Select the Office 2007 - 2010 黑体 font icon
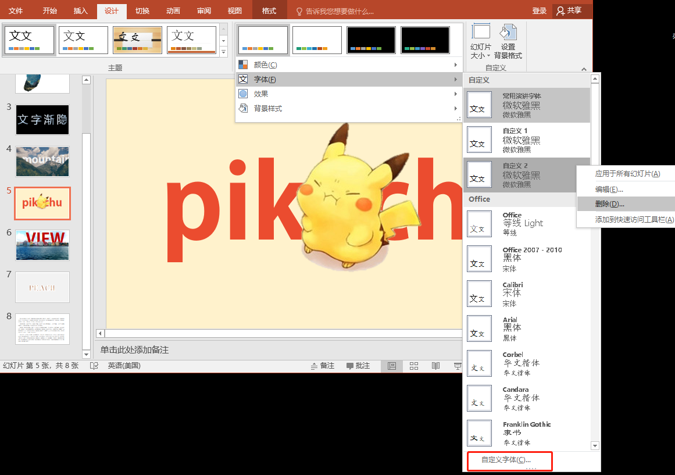The image size is (675, 475). click(479, 259)
